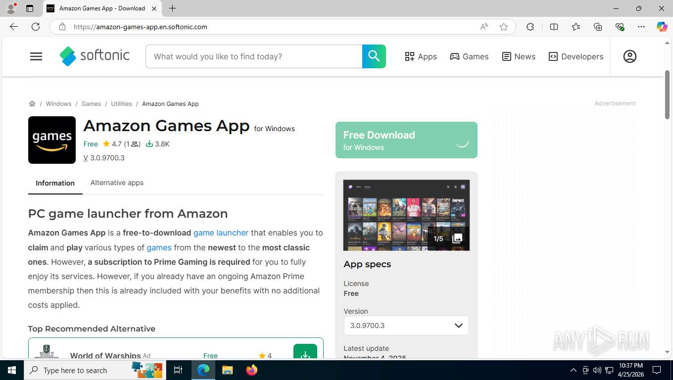Image resolution: width=673 pixels, height=380 pixels.
Task: Open Collections in toolbar
Action: click(x=598, y=27)
